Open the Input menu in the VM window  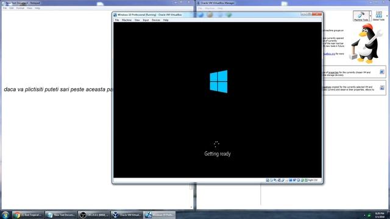146,20
